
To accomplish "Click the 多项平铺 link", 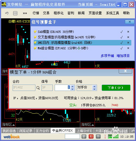I will point(107,56).
